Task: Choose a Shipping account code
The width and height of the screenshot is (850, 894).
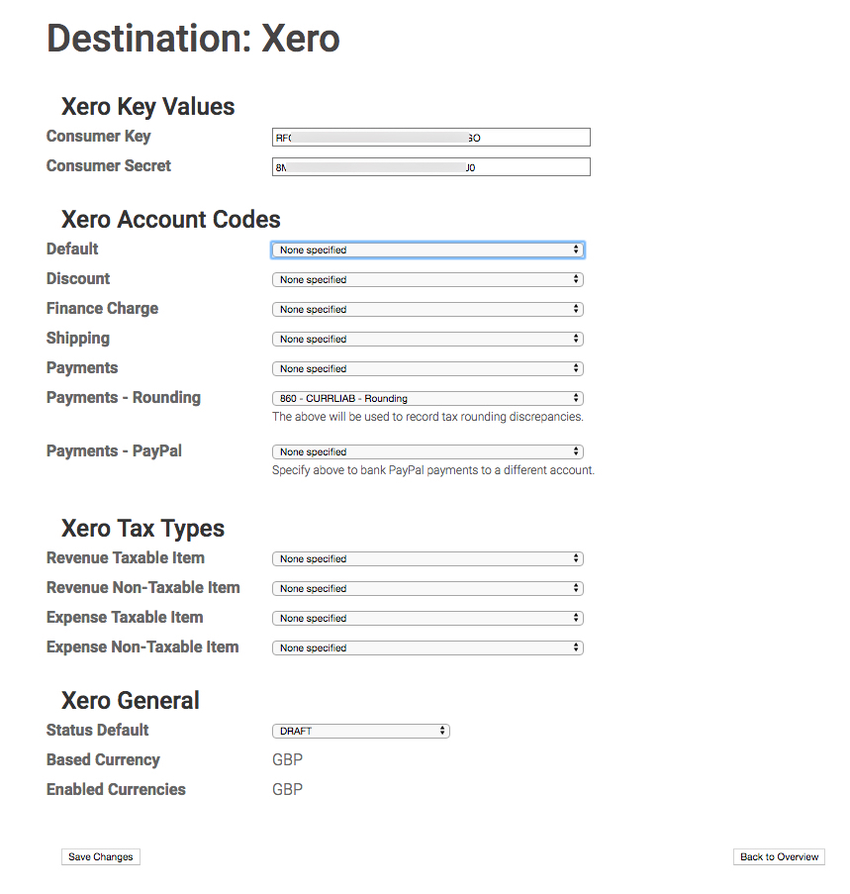Action: tap(427, 339)
